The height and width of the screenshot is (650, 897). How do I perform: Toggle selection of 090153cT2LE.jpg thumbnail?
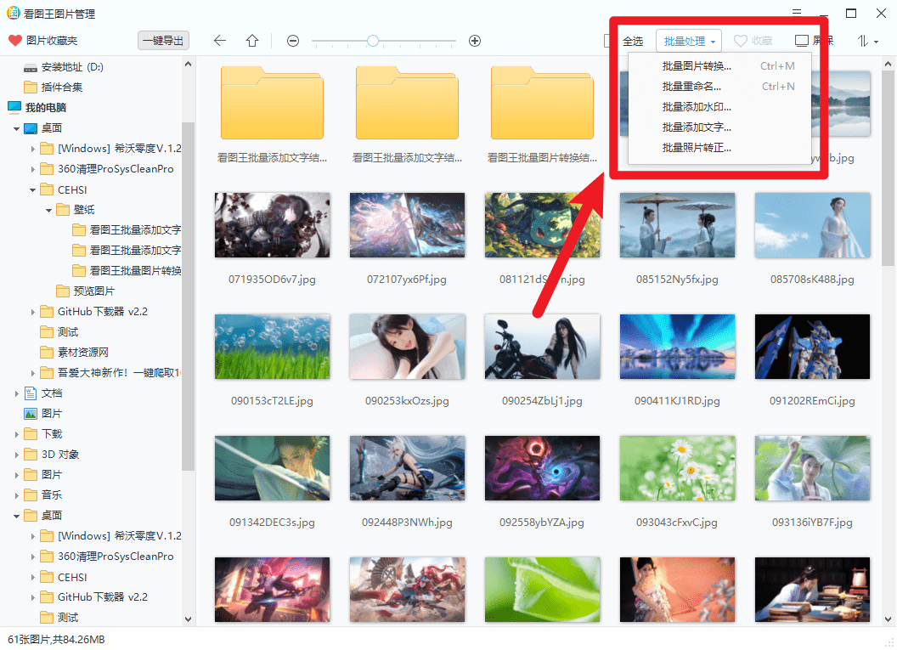272,346
